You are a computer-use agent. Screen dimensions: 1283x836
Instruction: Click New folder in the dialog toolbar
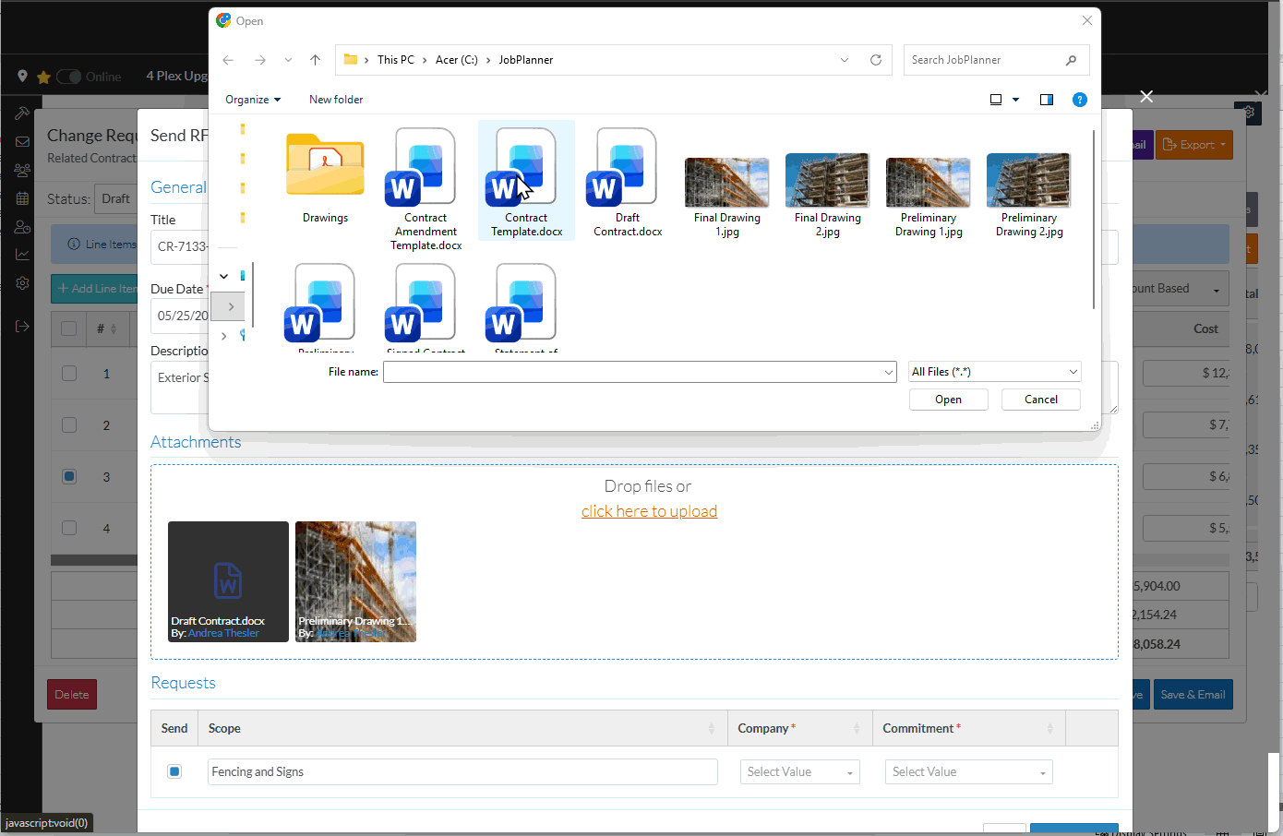336,100
